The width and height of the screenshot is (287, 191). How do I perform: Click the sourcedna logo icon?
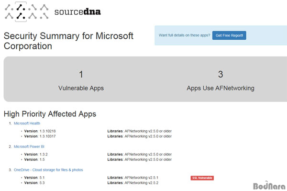26,11
